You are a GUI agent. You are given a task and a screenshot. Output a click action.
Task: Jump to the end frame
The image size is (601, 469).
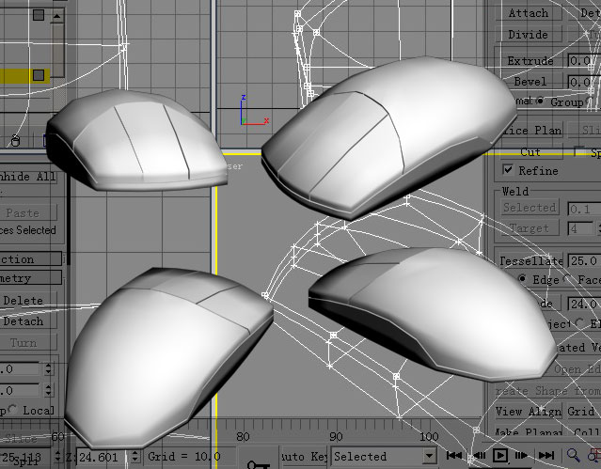546,457
